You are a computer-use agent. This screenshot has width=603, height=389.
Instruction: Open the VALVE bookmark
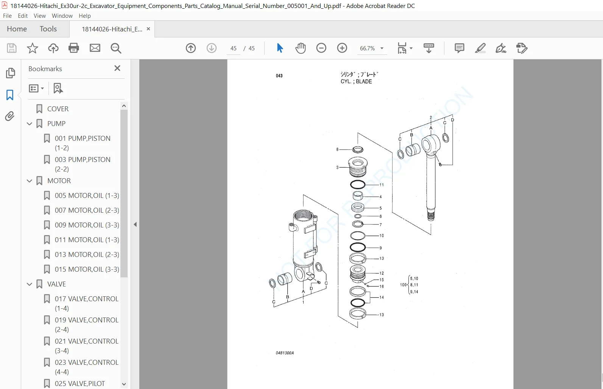(56, 284)
